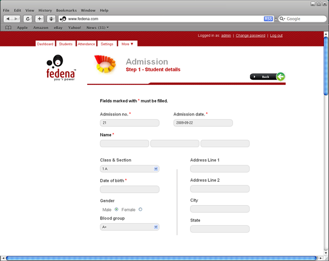Image resolution: width=329 pixels, height=261 pixels.
Task: Open the File menu
Action: [x=6, y=10]
